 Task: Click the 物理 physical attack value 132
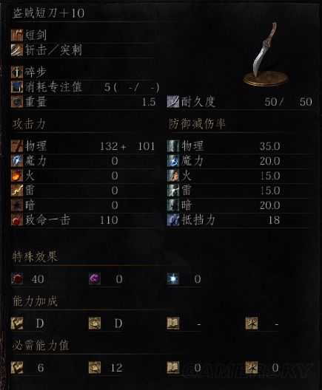[109, 146]
